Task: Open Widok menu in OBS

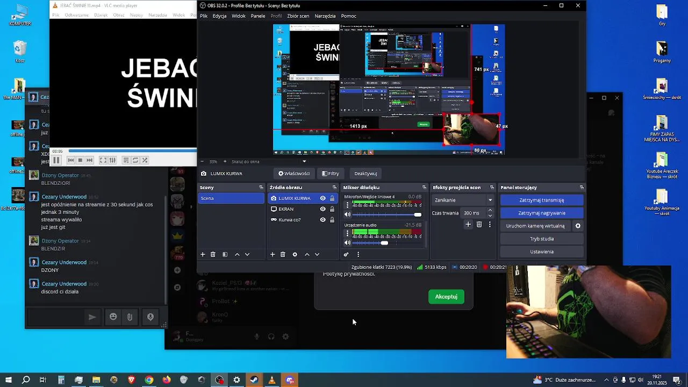Action: coord(239,16)
